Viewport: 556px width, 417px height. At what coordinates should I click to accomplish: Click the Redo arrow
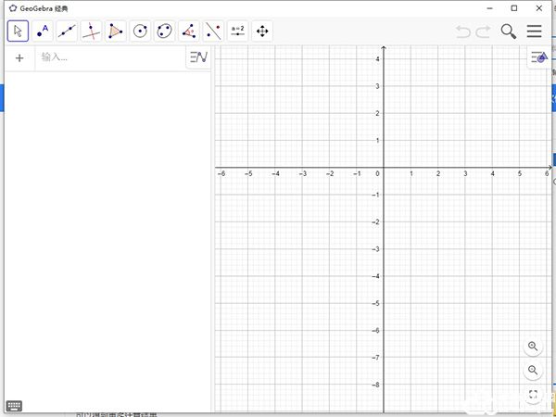tap(483, 32)
